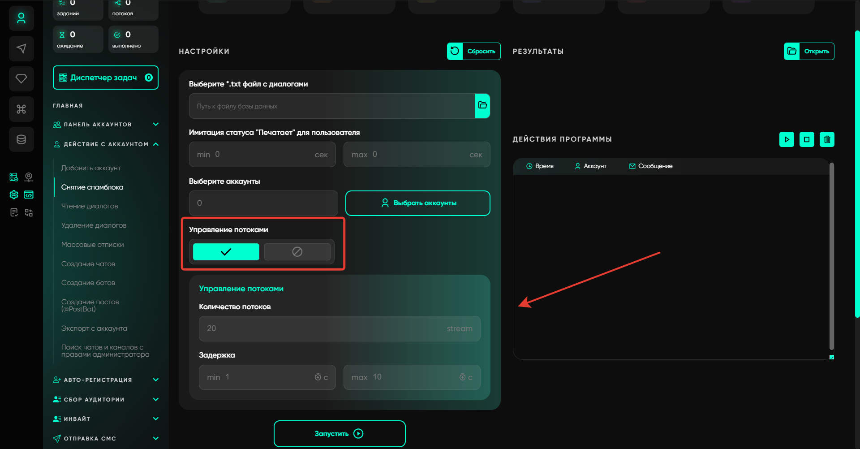Screen dimensions: 860x449
Task: Click the Запустить button
Action: (x=340, y=434)
